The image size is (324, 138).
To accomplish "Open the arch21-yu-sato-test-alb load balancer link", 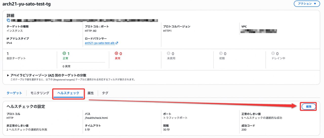I will pos(100,43).
